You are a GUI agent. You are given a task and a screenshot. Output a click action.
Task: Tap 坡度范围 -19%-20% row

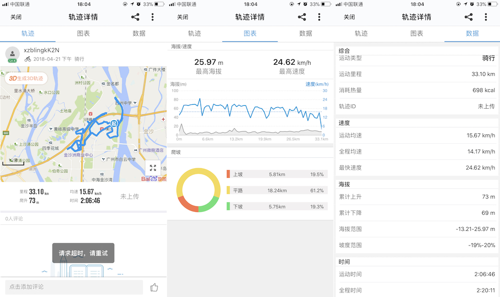tap(417, 245)
